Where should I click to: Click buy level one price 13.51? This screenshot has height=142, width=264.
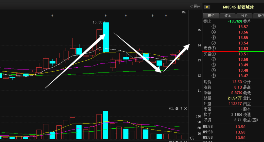tap(243, 54)
